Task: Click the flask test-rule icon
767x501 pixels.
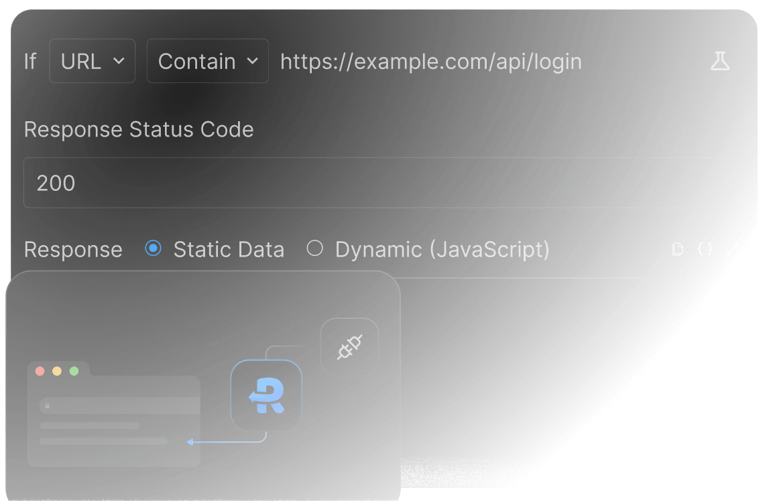Action: pos(720,61)
